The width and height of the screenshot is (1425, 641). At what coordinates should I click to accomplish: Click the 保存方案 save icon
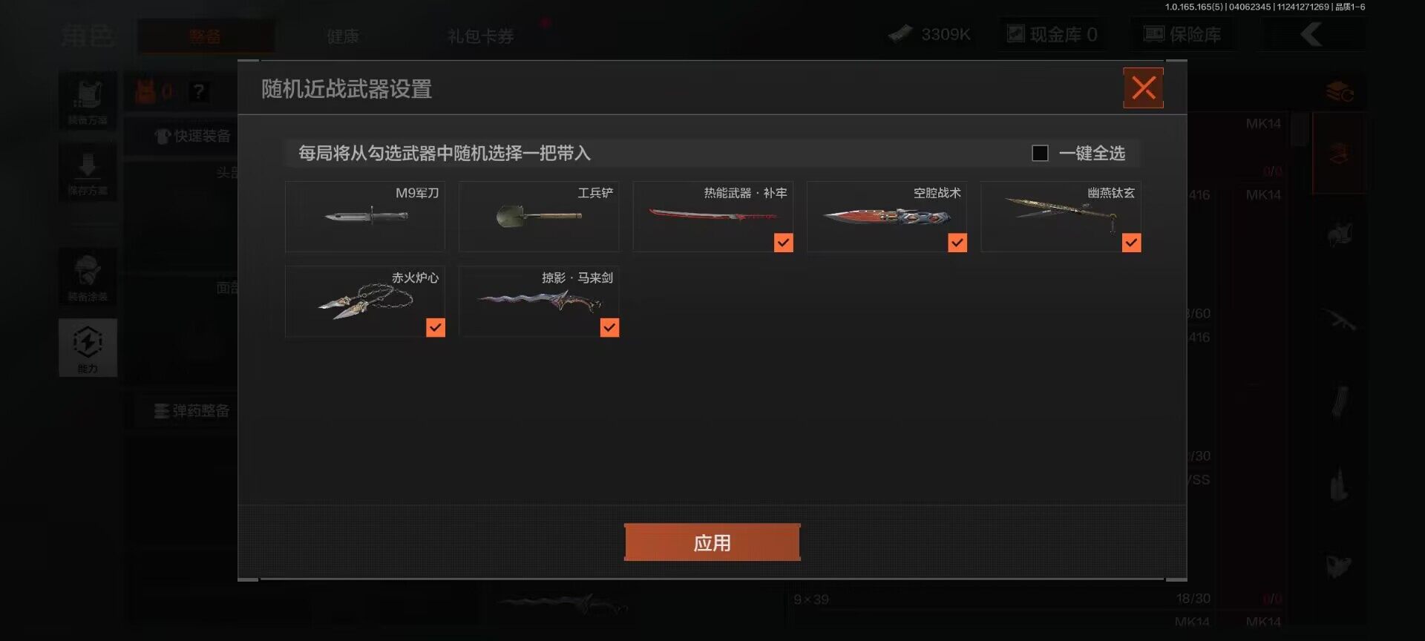(x=88, y=172)
